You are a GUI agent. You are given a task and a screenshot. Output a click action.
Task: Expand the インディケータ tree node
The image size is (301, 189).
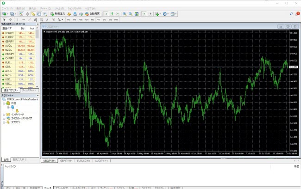4,115
